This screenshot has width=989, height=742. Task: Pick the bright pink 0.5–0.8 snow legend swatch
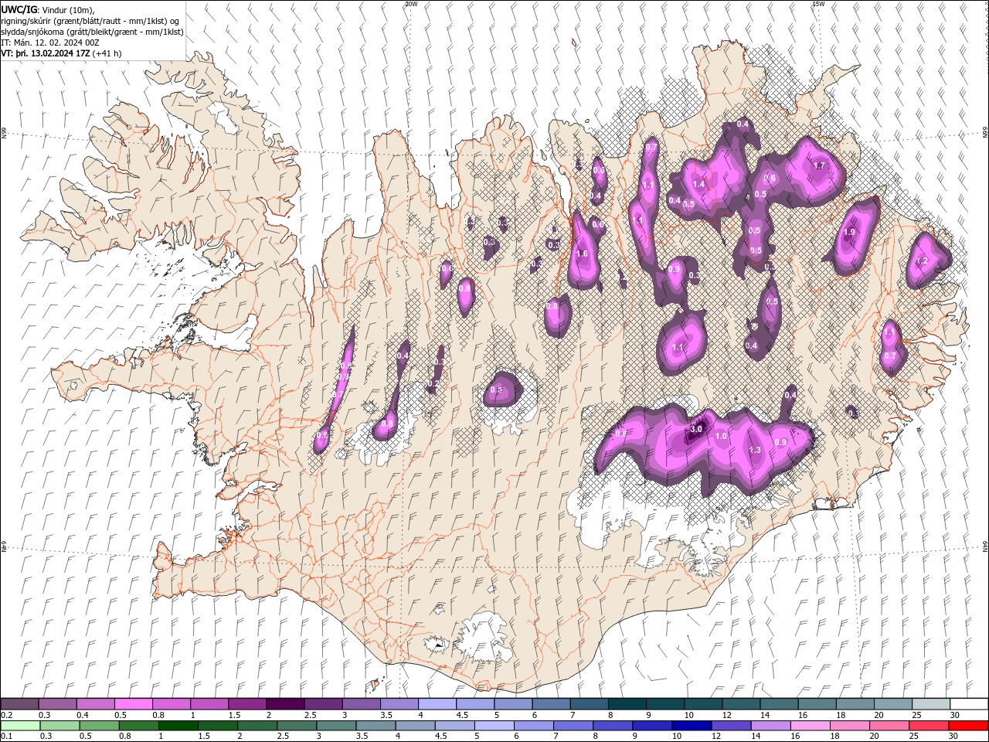[134, 704]
